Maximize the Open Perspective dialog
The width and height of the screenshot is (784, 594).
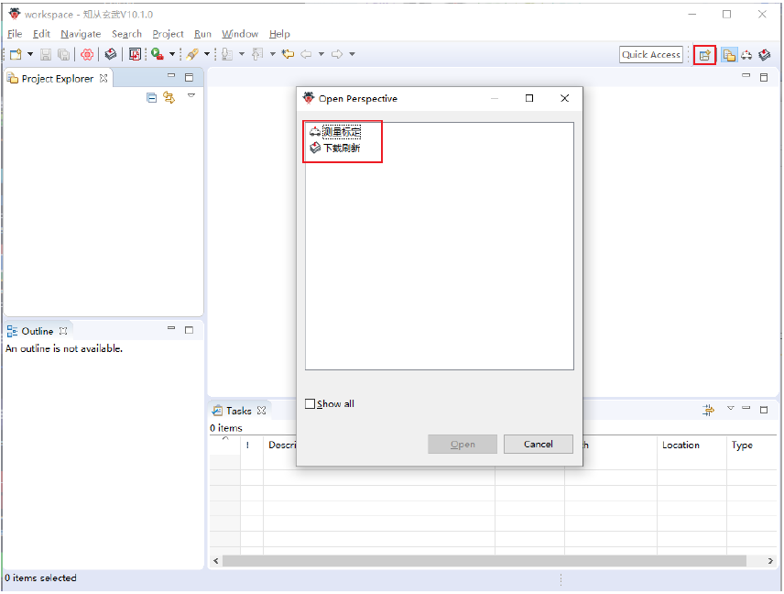click(529, 98)
